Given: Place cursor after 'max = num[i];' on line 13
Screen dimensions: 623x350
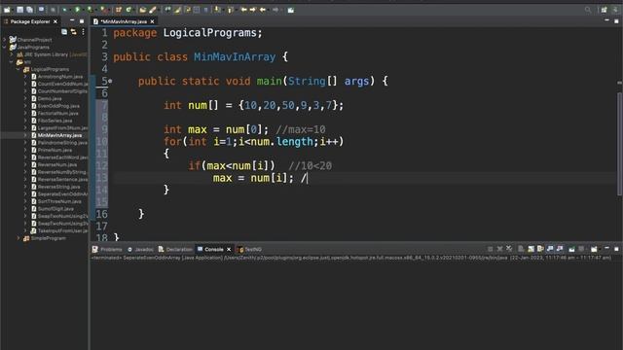Looking at the screenshot, I should tap(294, 178).
